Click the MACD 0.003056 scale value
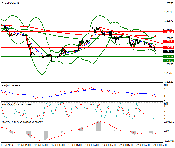This screenshot has height=148, width=175. tap(169, 122)
